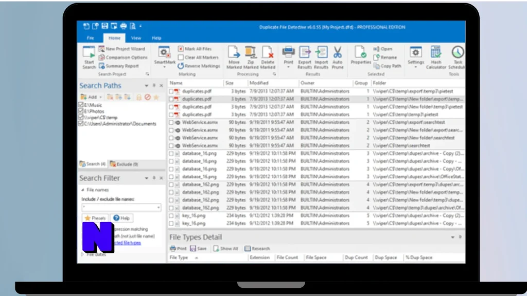Open the Search Project group dialog launcher

click(147, 74)
